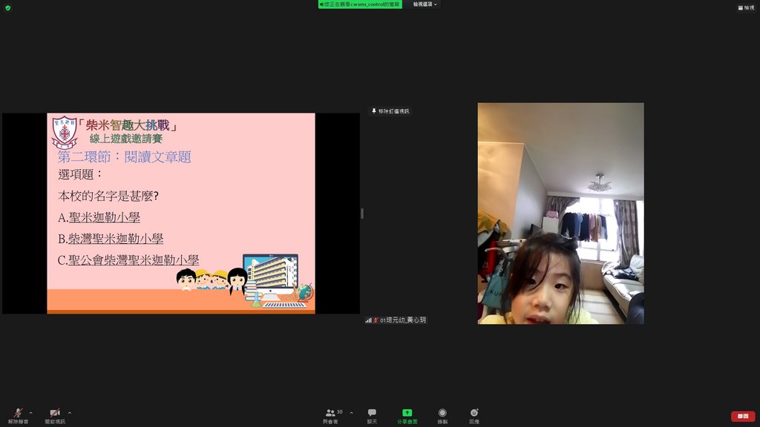Image resolution: width=760 pixels, height=427 pixels.
Task: Open audio options arrow beside the microphone
Action: click(30, 412)
